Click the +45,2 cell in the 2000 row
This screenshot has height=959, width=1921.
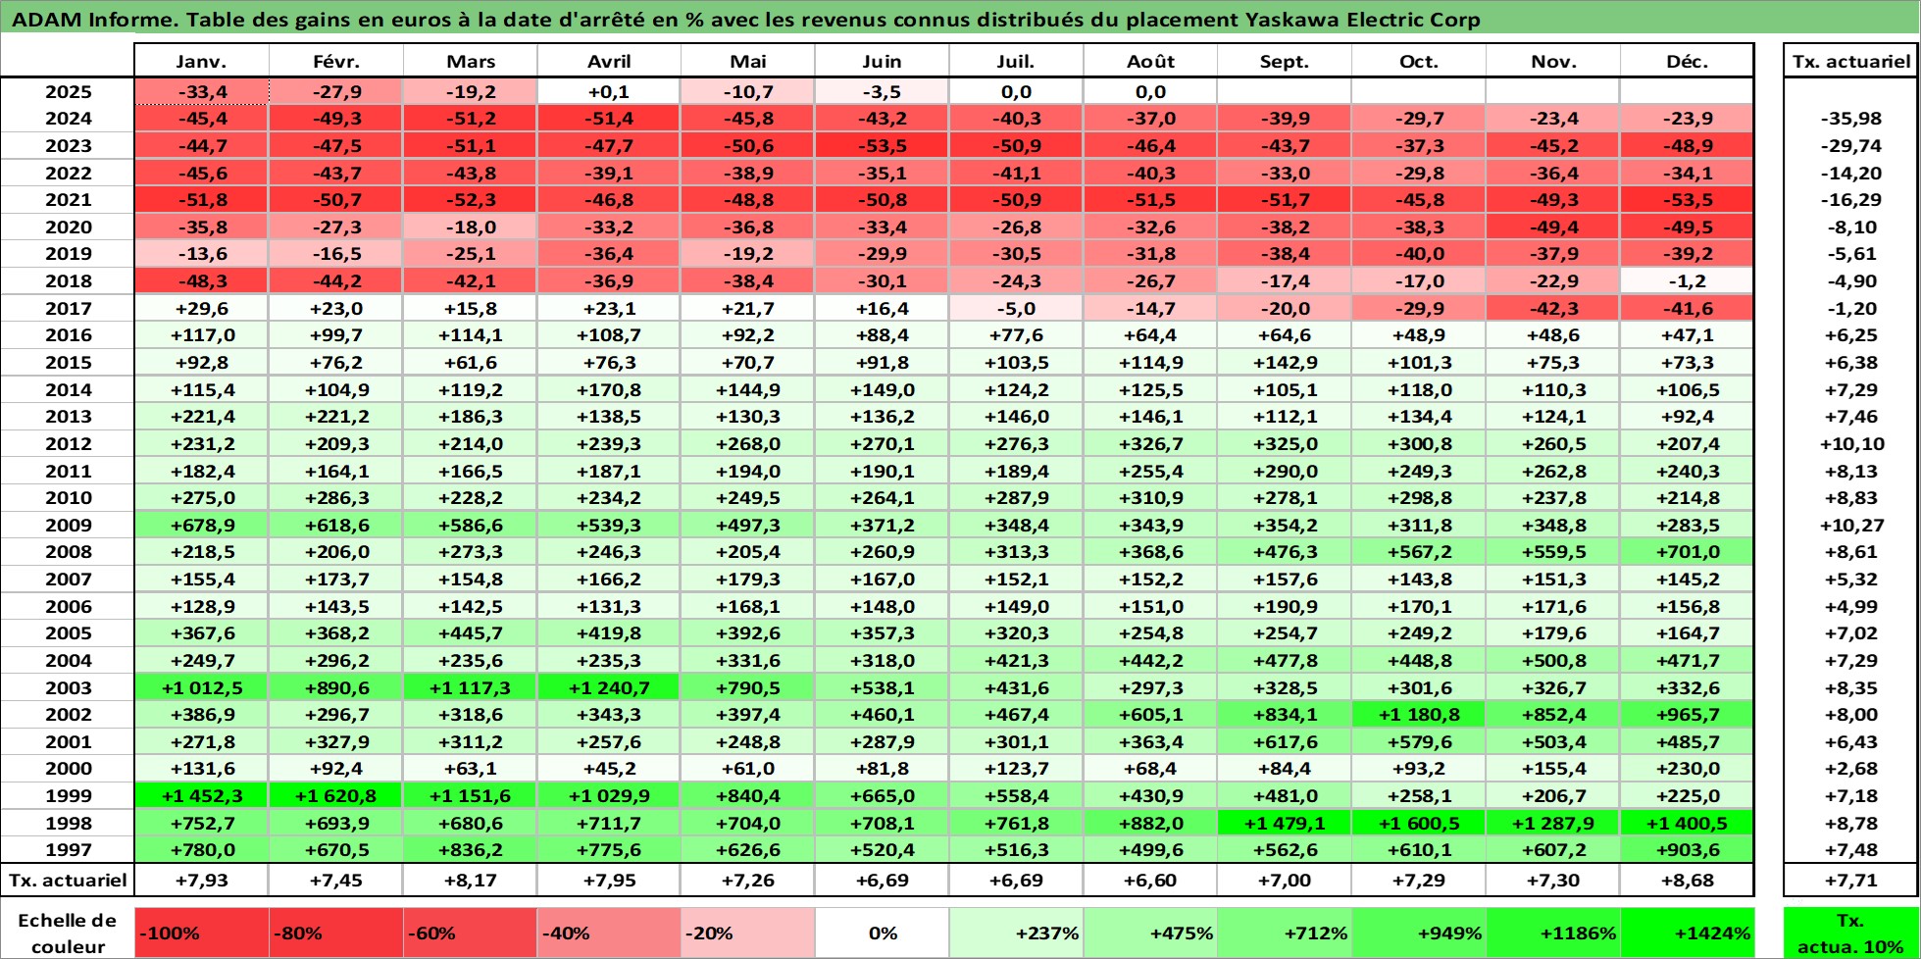tap(609, 768)
